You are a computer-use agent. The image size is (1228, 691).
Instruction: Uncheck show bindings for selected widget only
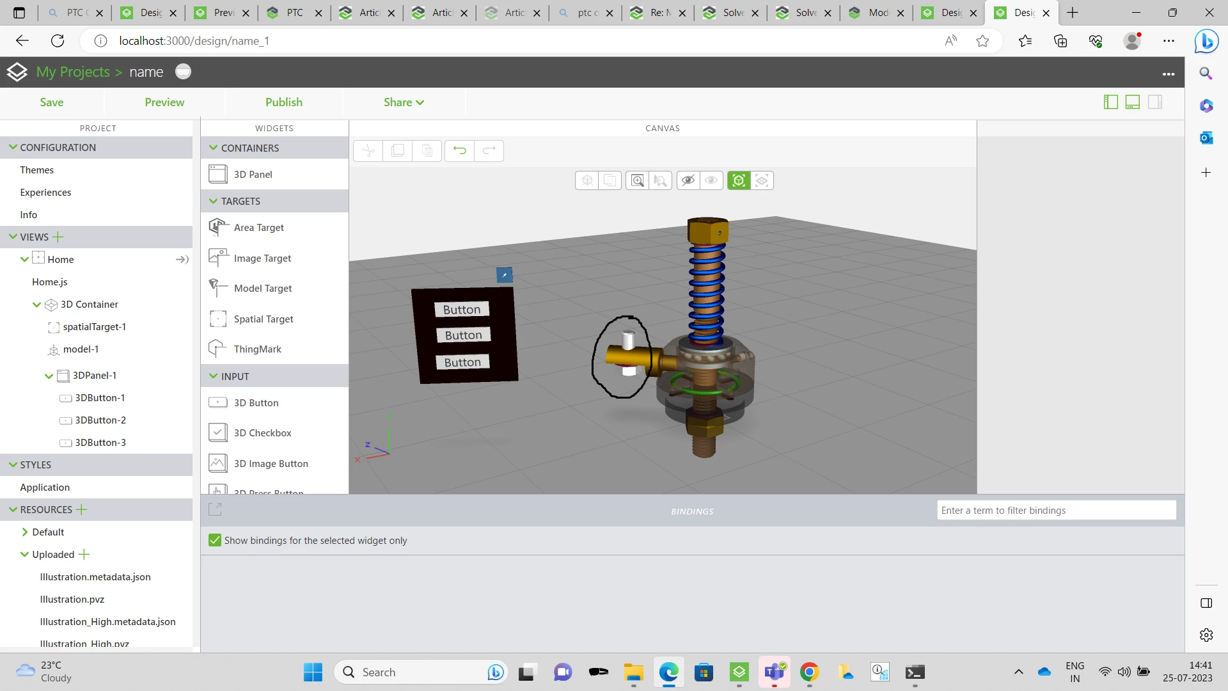pyautogui.click(x=215, y=540)
